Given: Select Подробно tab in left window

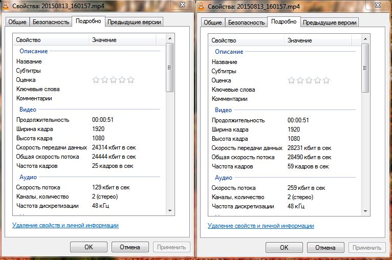Looking at the screenshot, I should (88, 21).
